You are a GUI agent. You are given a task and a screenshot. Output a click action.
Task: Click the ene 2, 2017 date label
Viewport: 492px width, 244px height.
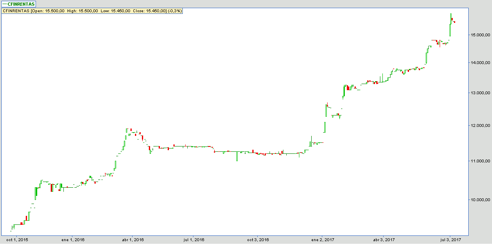(x=322, y=240)
